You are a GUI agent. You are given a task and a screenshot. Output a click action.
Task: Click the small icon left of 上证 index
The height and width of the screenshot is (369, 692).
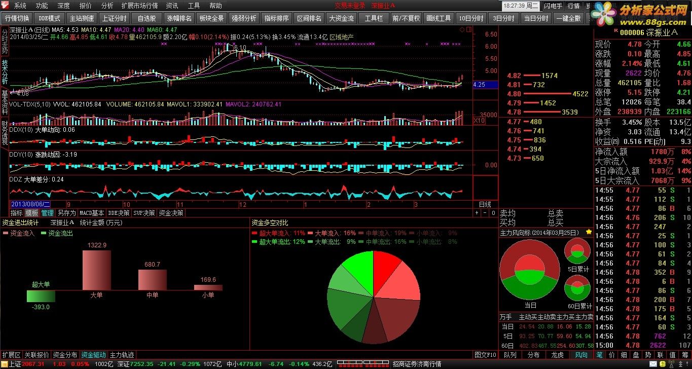(x=4, y=364)
